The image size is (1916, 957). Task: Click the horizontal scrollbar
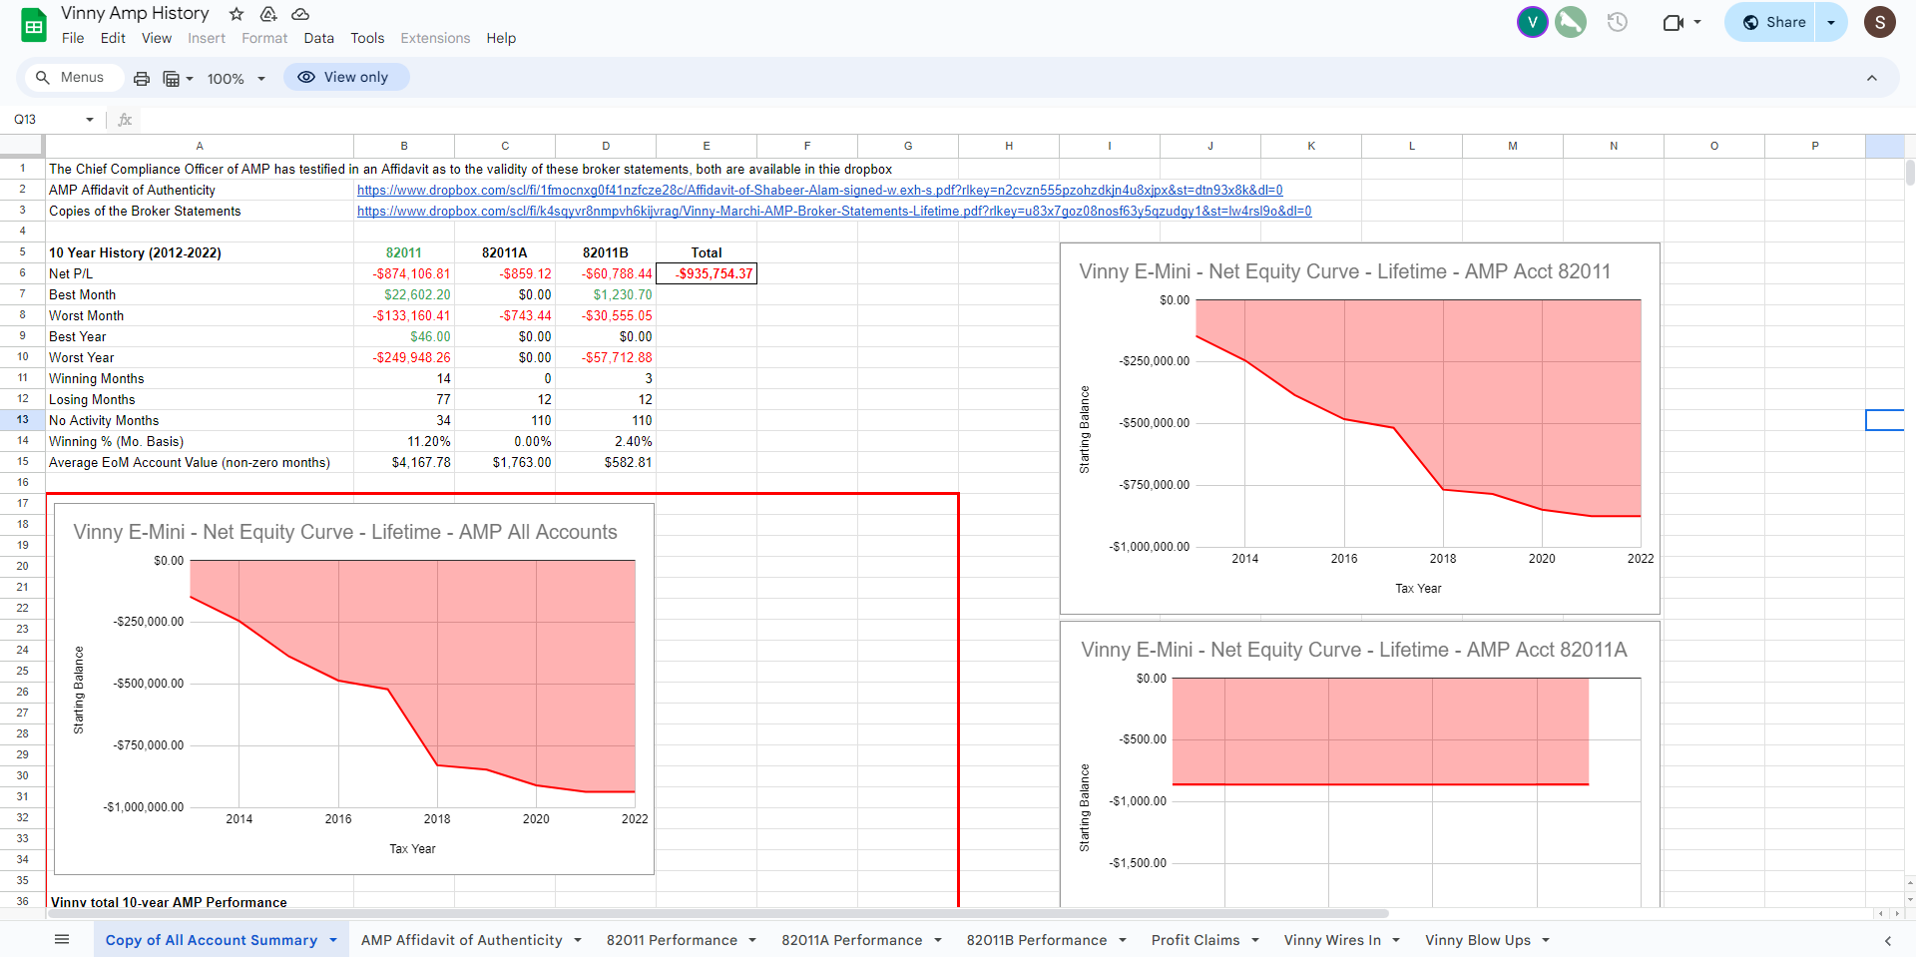point(717,913)
